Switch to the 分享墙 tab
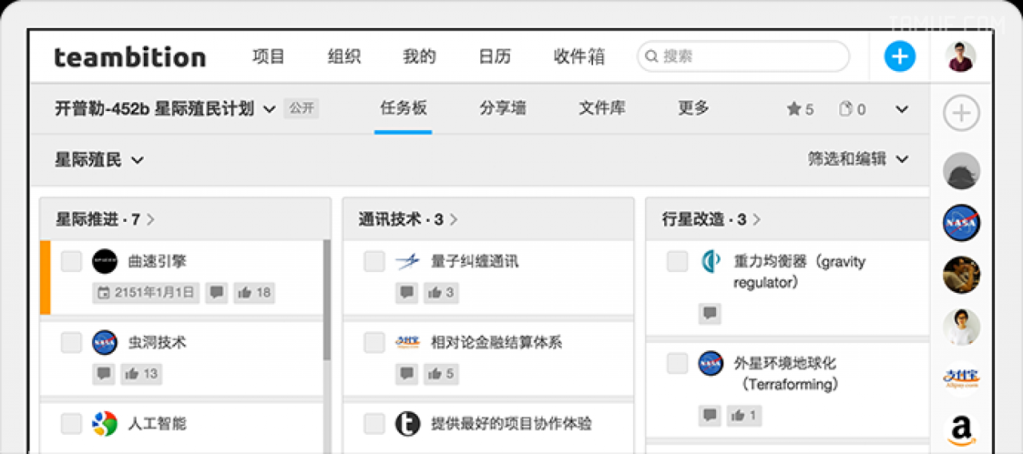Screen dimensions: 1023x454 [x=503, y=108]
